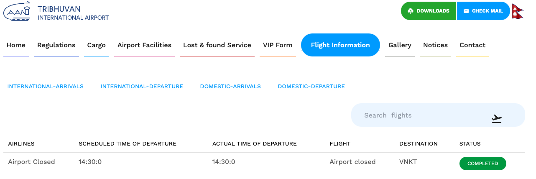
Task: Open Airport Facilities menu
Action: [144, 45]
